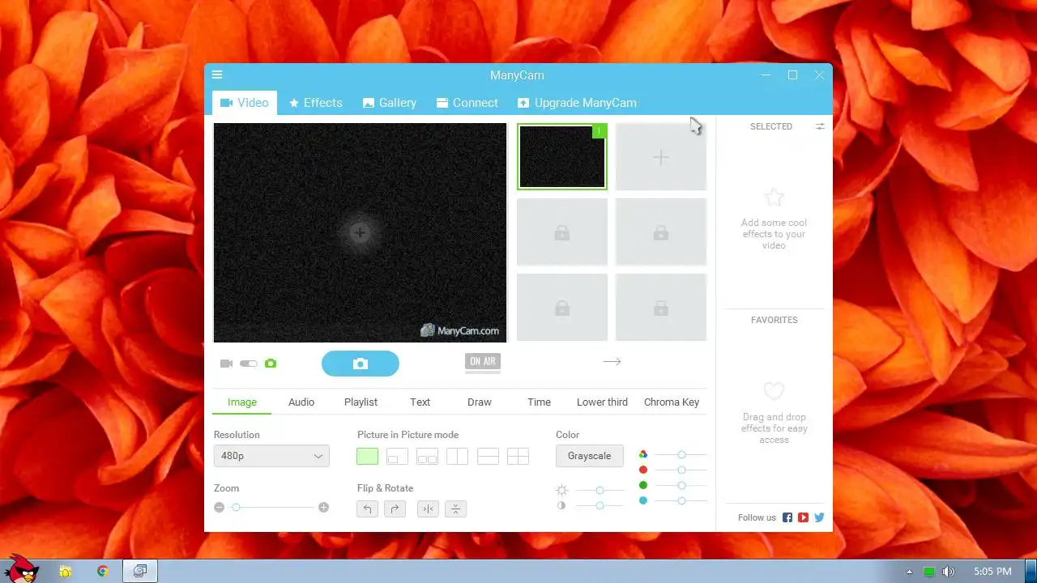This screenshot has height=583, width=1037.
Task: Click the transition arrow icon
Action: pos(612,362)
